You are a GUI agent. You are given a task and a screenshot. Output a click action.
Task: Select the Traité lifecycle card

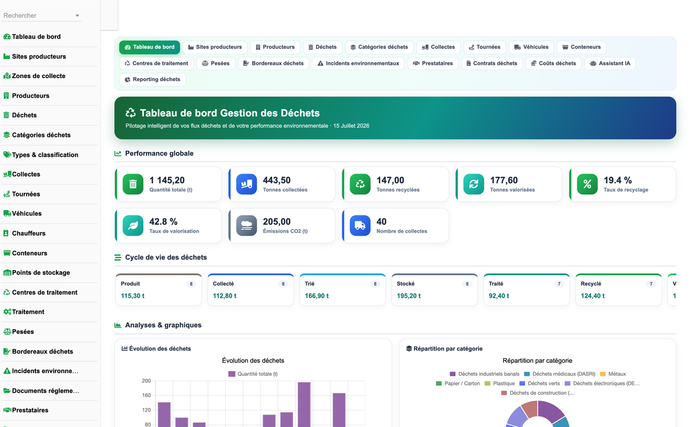tap(526, 290)
